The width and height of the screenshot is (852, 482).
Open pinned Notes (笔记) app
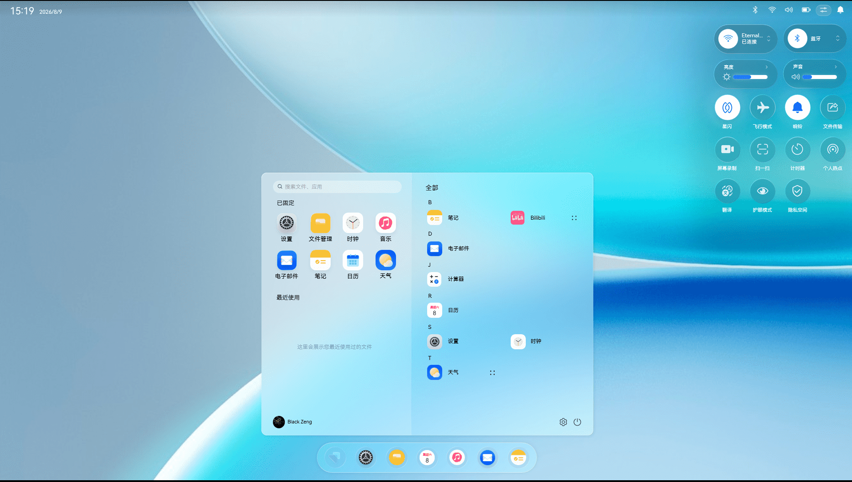(x=320, y=261)
